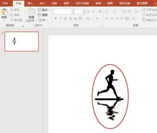Open the font (字体) dialog launcher
157x133 pixels.
pyautogui.click(x=102, y=26)
